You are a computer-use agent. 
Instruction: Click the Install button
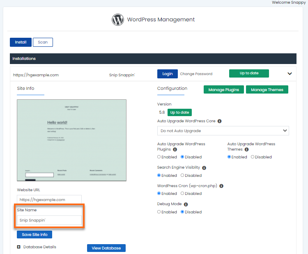[21, 42]
